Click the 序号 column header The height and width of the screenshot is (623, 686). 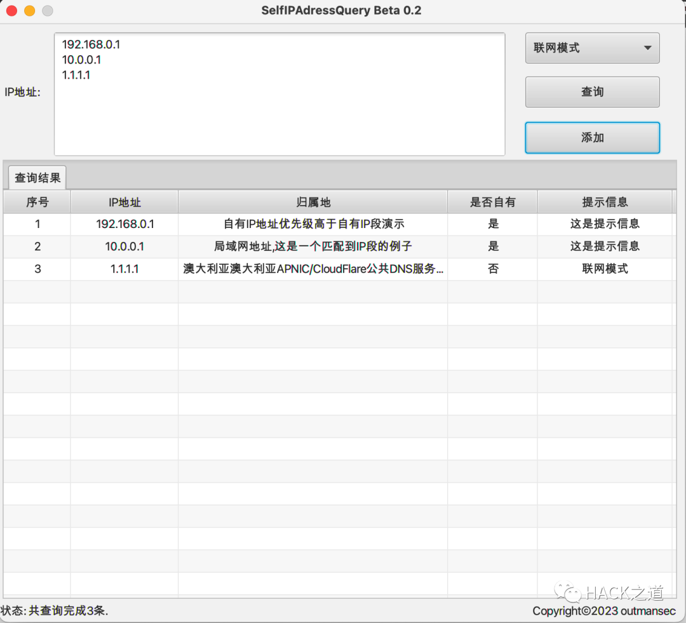(37, 201)
